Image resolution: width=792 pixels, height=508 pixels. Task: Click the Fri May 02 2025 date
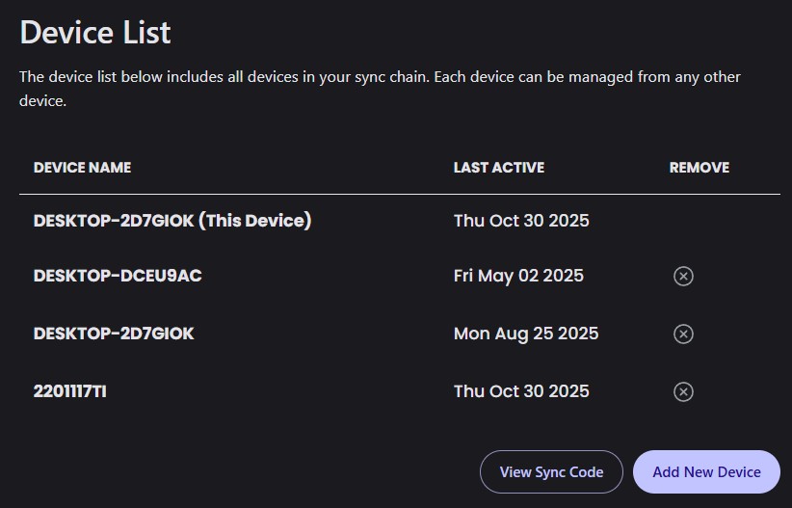click(518, 276)
